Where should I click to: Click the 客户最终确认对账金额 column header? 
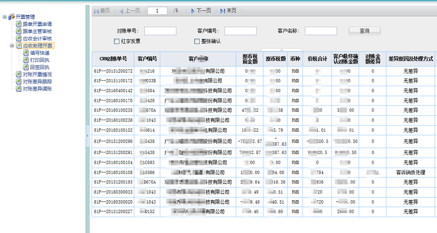tap(346, 59)
